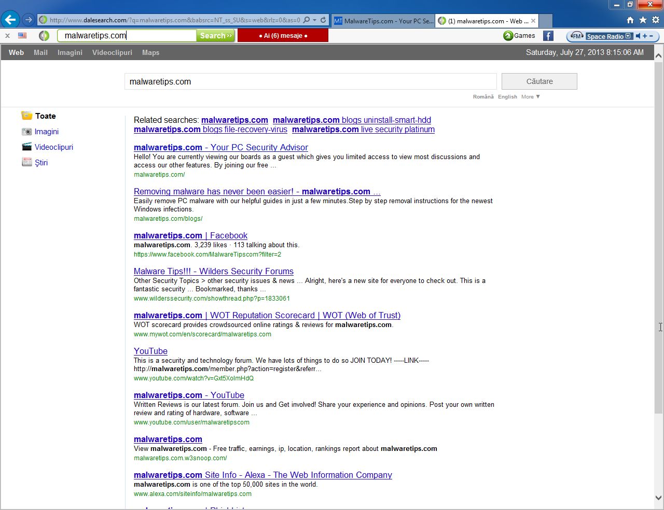Go back with the browser back arrow

10,20
